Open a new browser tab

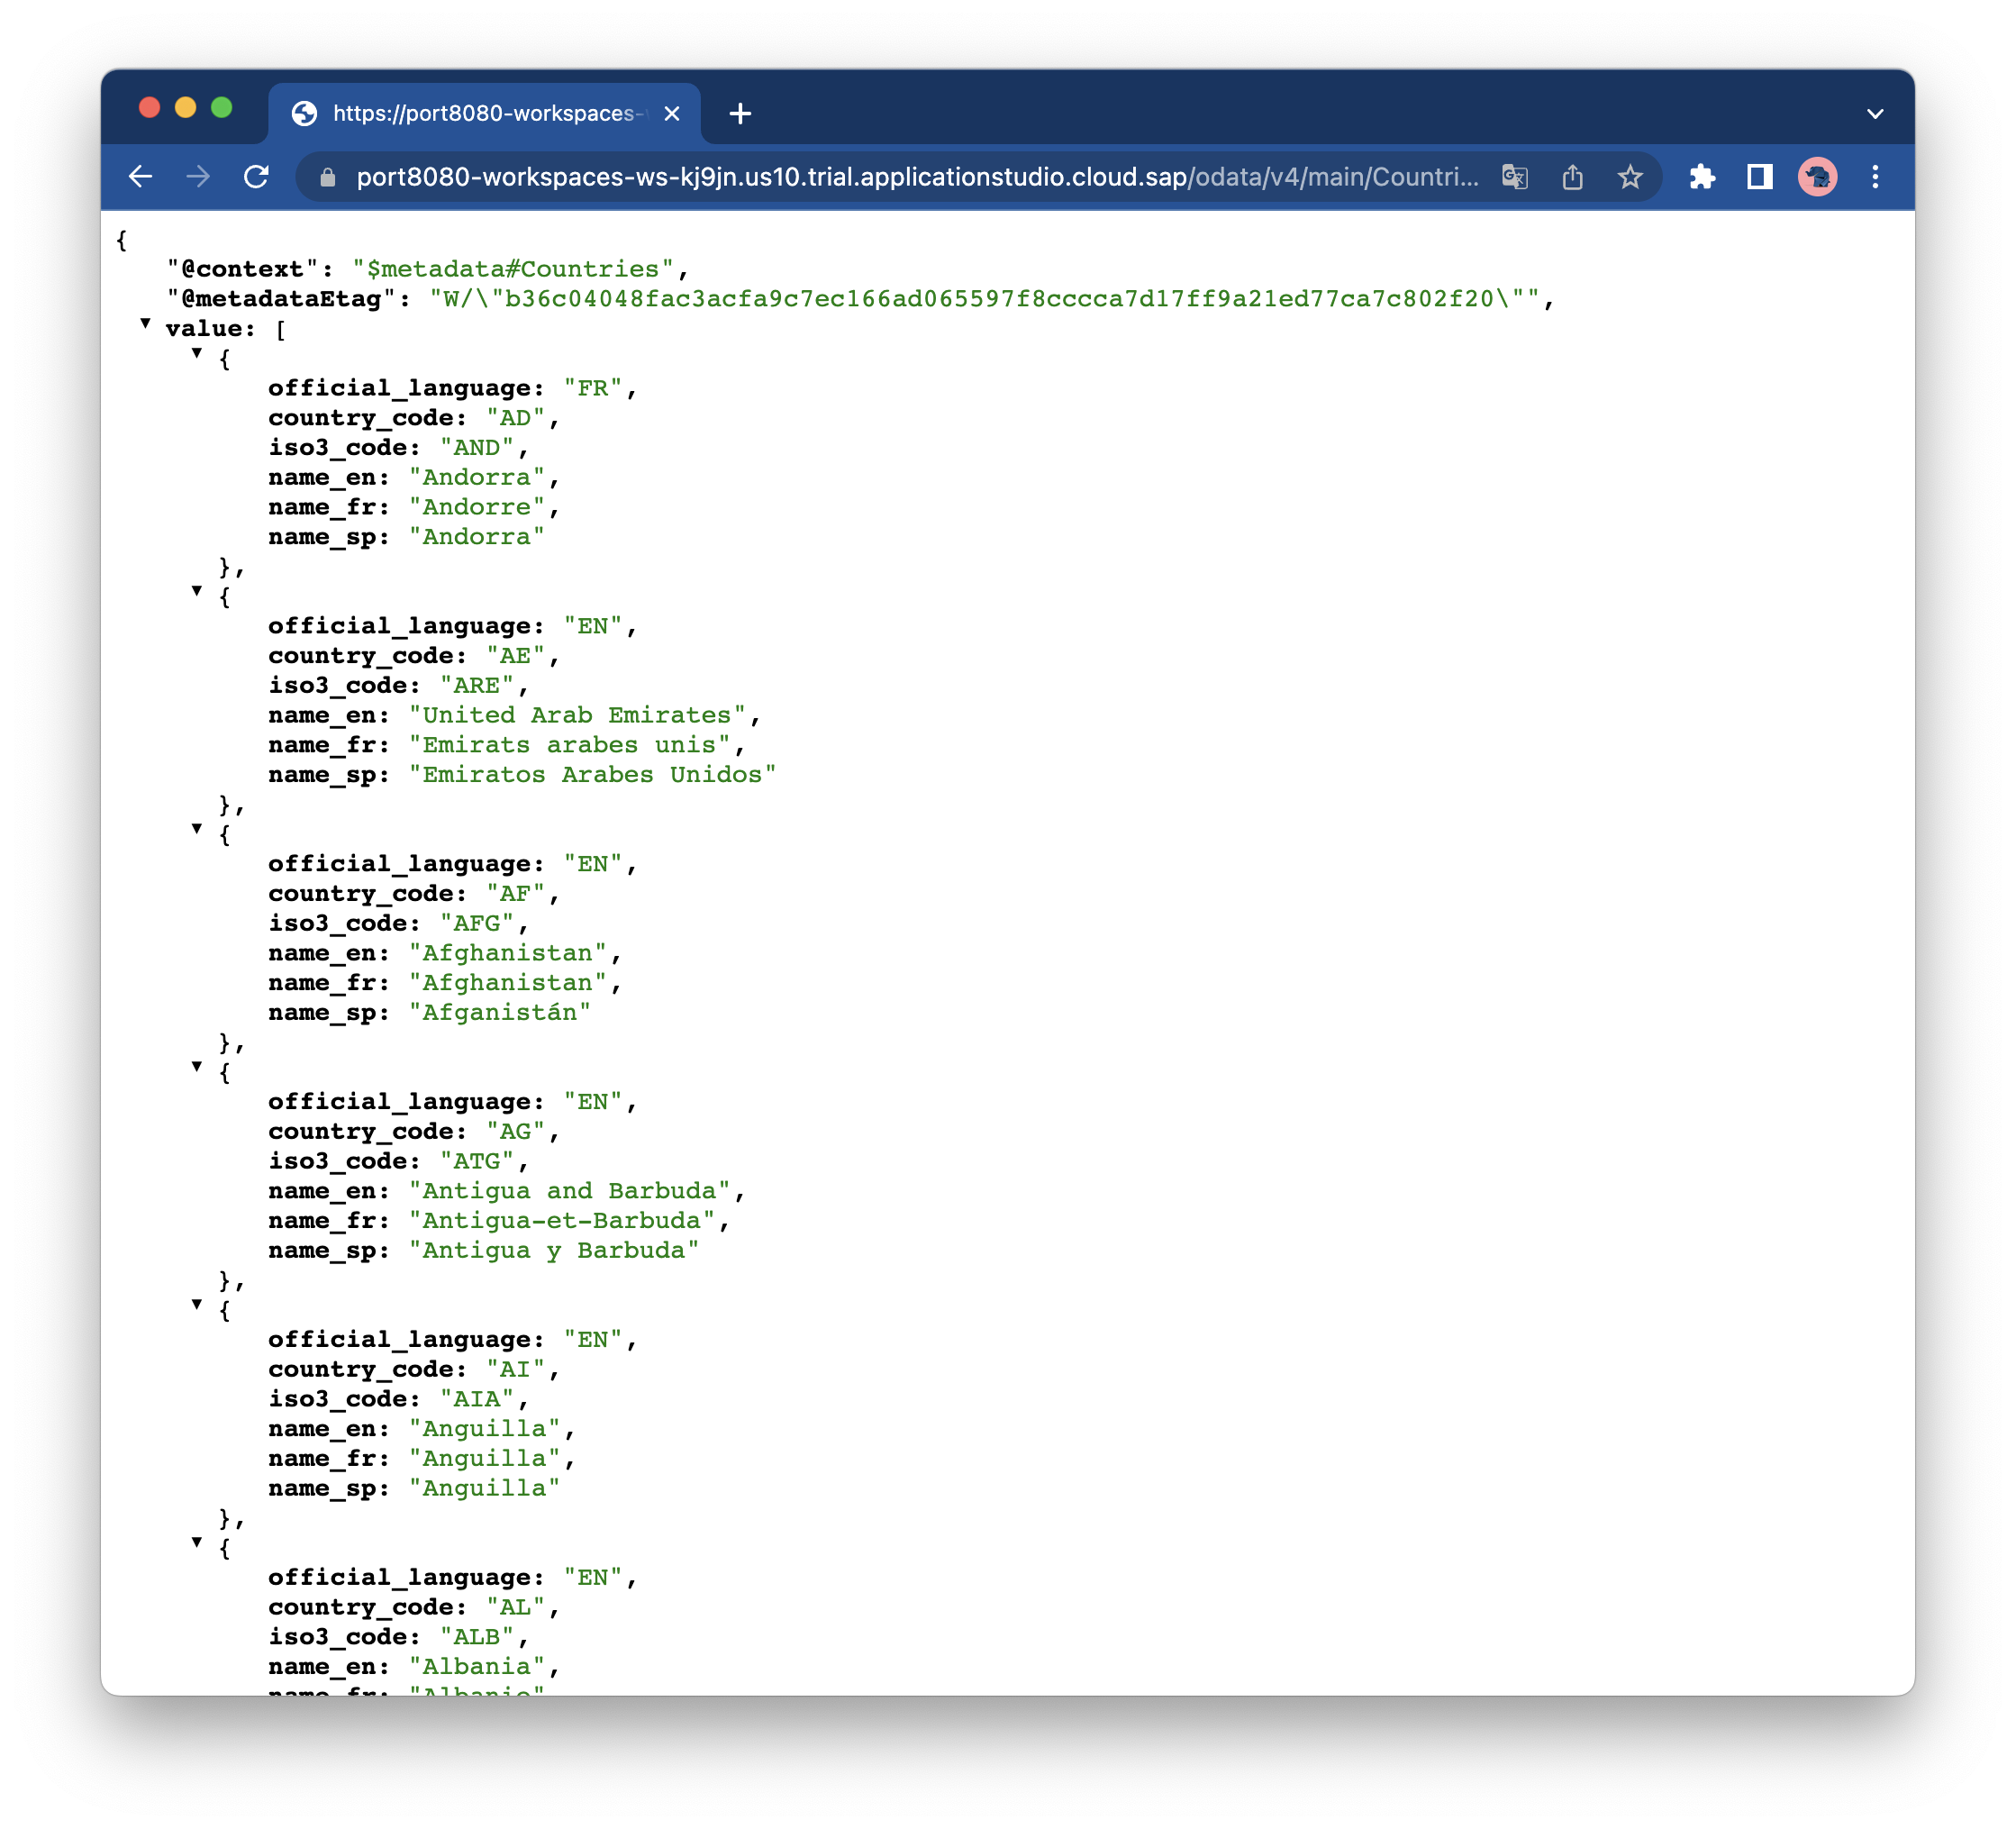click(740, 113)
